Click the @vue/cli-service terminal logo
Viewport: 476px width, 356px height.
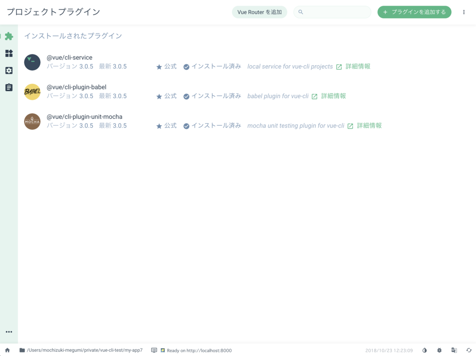click(x=32, y=62)
